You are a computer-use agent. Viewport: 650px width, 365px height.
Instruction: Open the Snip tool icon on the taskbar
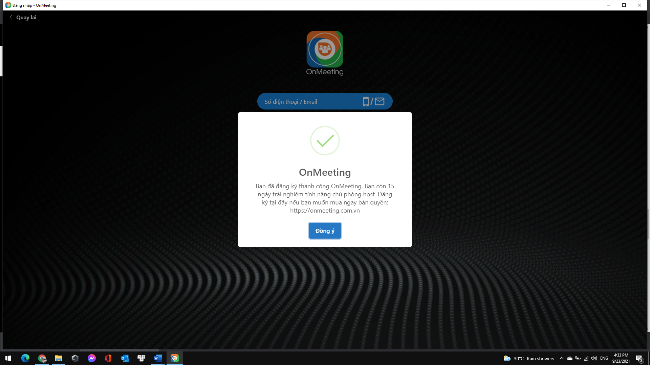click(x=142, y=358)
